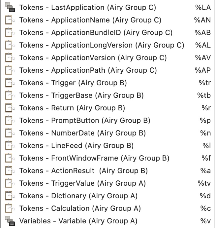
Task: Pick Tokens - TriggerBase entry
Action: pos(81,95)
